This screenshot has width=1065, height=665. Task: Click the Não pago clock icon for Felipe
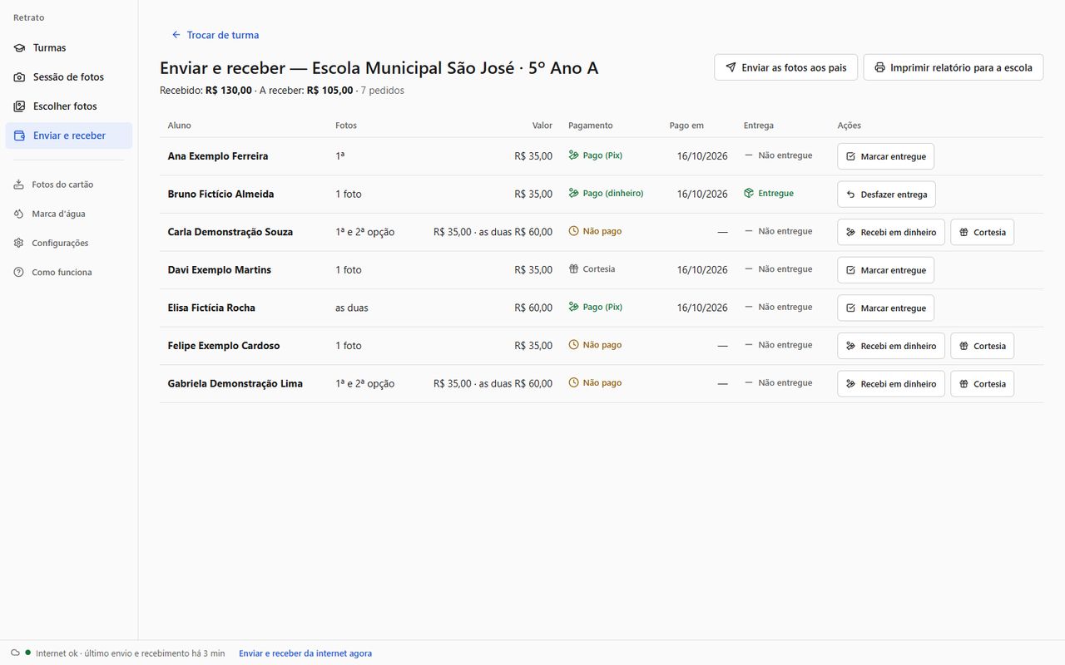[x=573, y=345]
